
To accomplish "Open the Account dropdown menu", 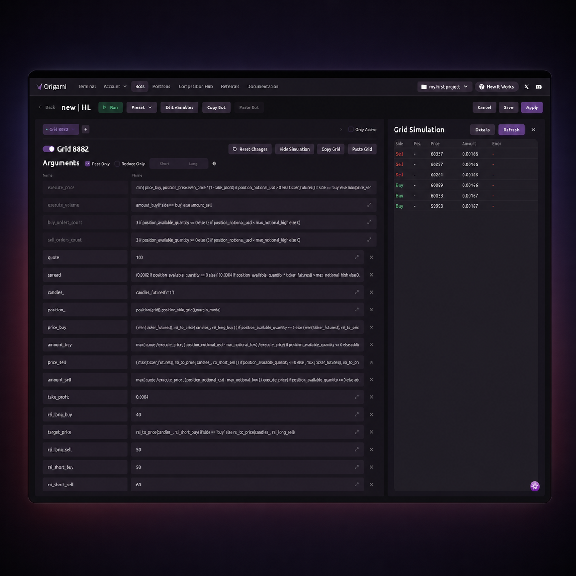I will click(x=115, y=86).
